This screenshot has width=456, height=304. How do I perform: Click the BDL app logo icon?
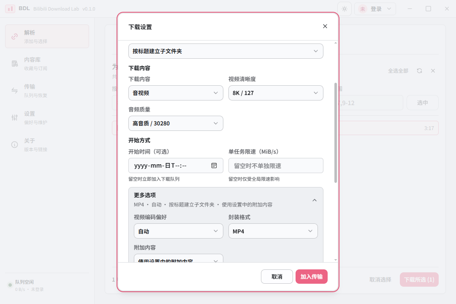[10, 9]
